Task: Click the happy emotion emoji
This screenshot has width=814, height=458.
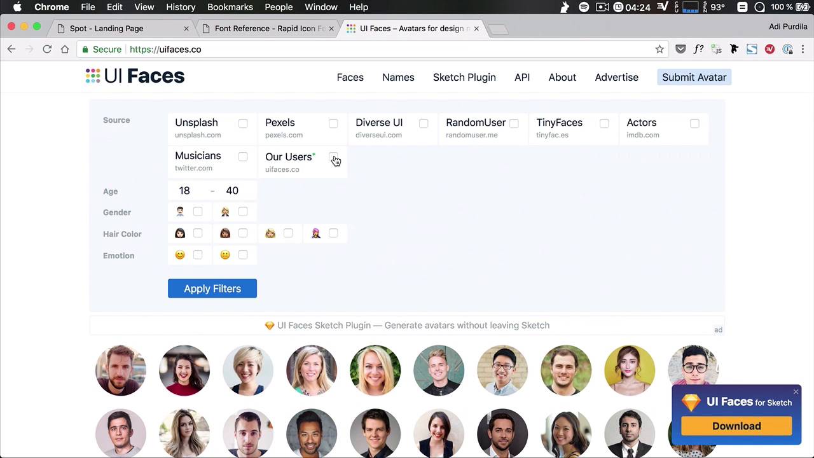Action: click(x=180, y=255)
